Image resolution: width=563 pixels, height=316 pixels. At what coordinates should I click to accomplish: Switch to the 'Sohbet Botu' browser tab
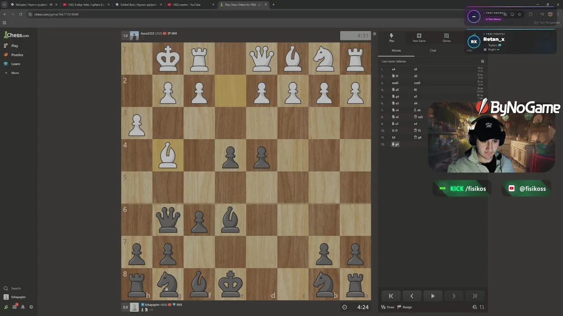(x=138, y=4)
